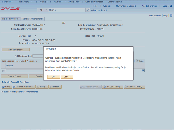174x130 pixels.
Task: Open Contract Terms breadcrumb
Action: (114, 2)
